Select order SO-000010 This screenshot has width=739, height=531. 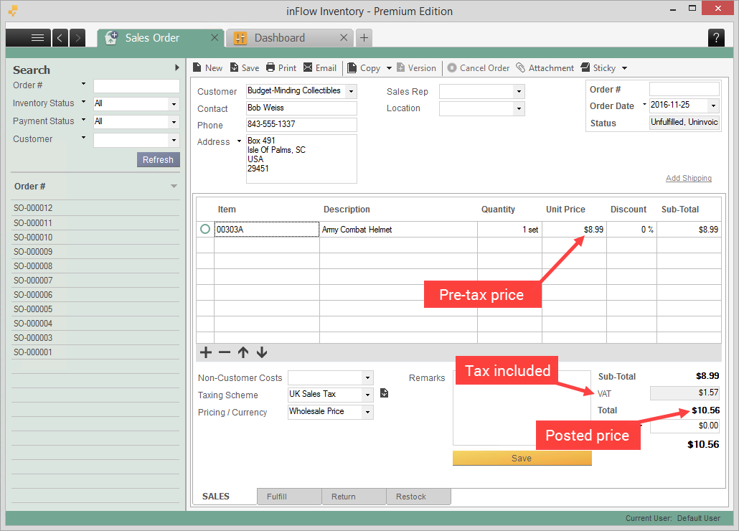click(x=95, y=237)
